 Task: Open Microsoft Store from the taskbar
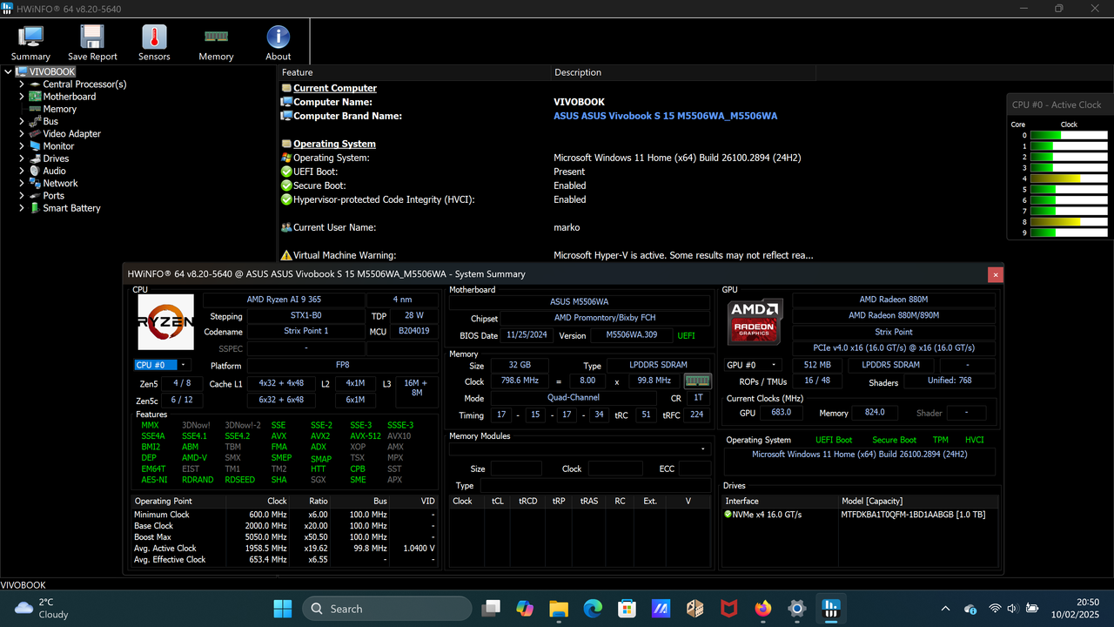pyautogui.click(x=626, y=608)
